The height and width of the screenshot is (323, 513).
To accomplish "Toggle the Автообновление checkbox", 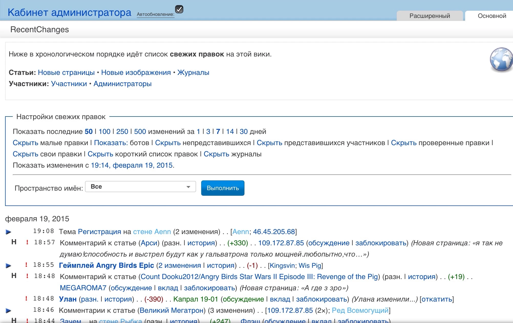I will [x=179, y=9].
